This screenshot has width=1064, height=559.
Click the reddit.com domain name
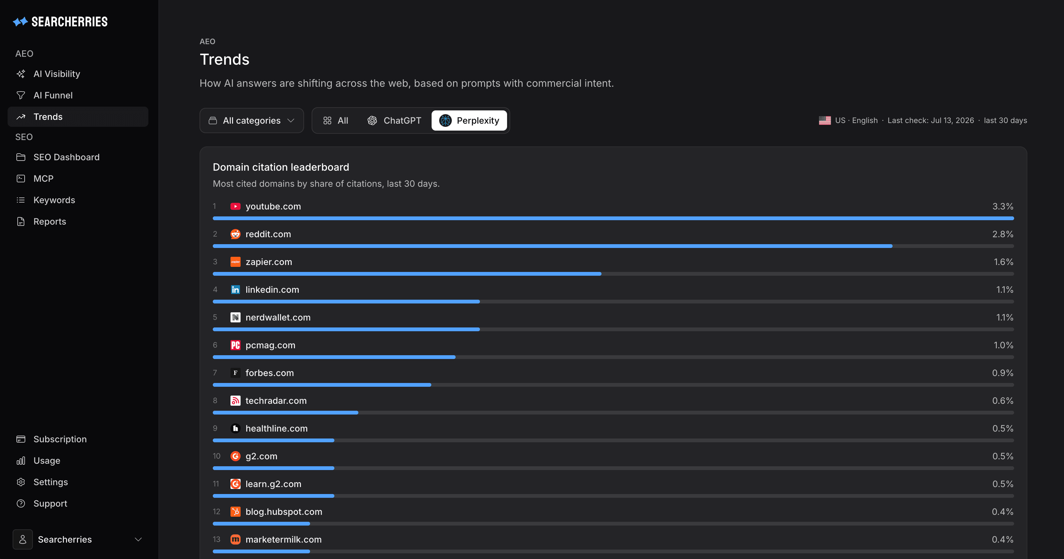pyautogui.click(x=268, y=234)
